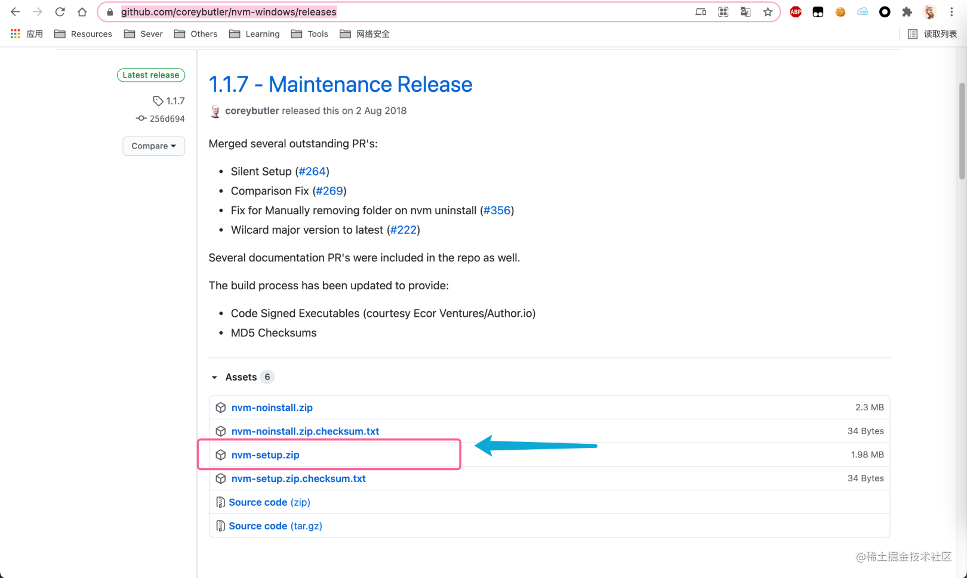Open pull request #269
Image resolution: width=967 pixels, height=578 pixels.
(x=329, y=191)
